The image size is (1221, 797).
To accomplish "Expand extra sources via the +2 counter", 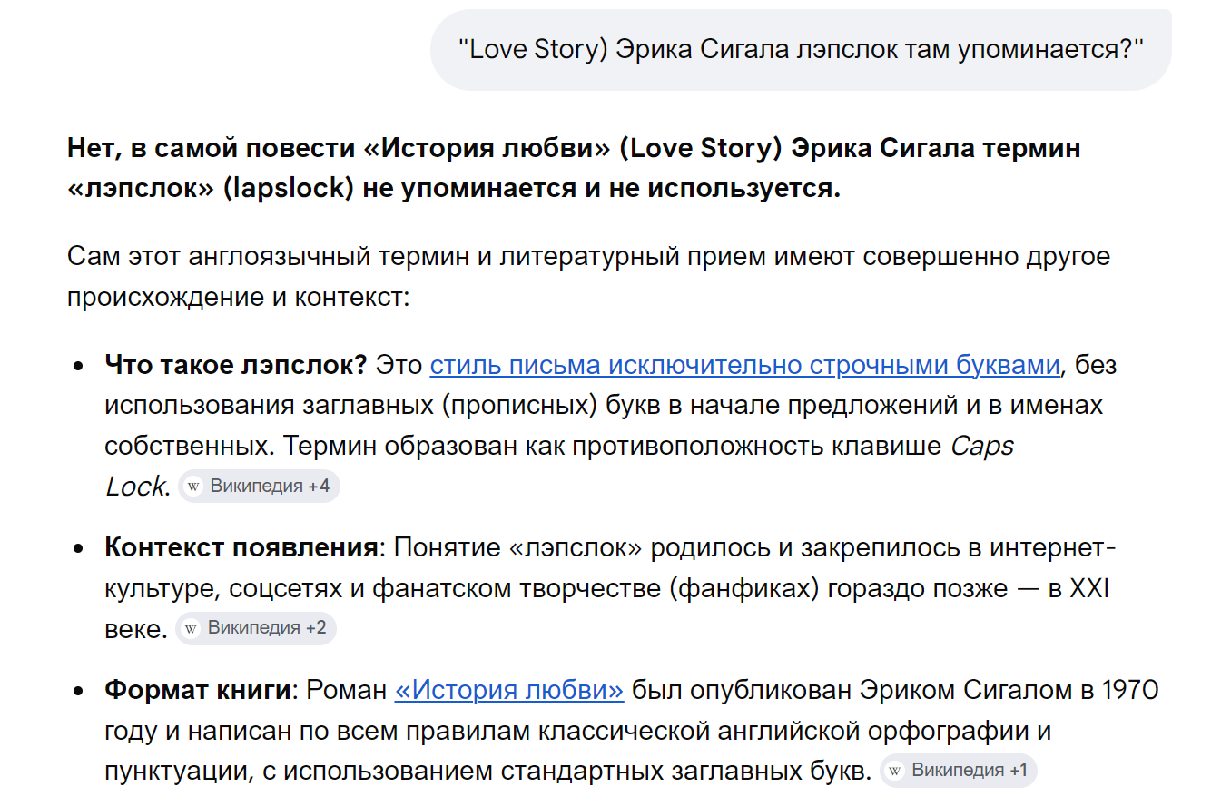I will (x=316, y=628).
